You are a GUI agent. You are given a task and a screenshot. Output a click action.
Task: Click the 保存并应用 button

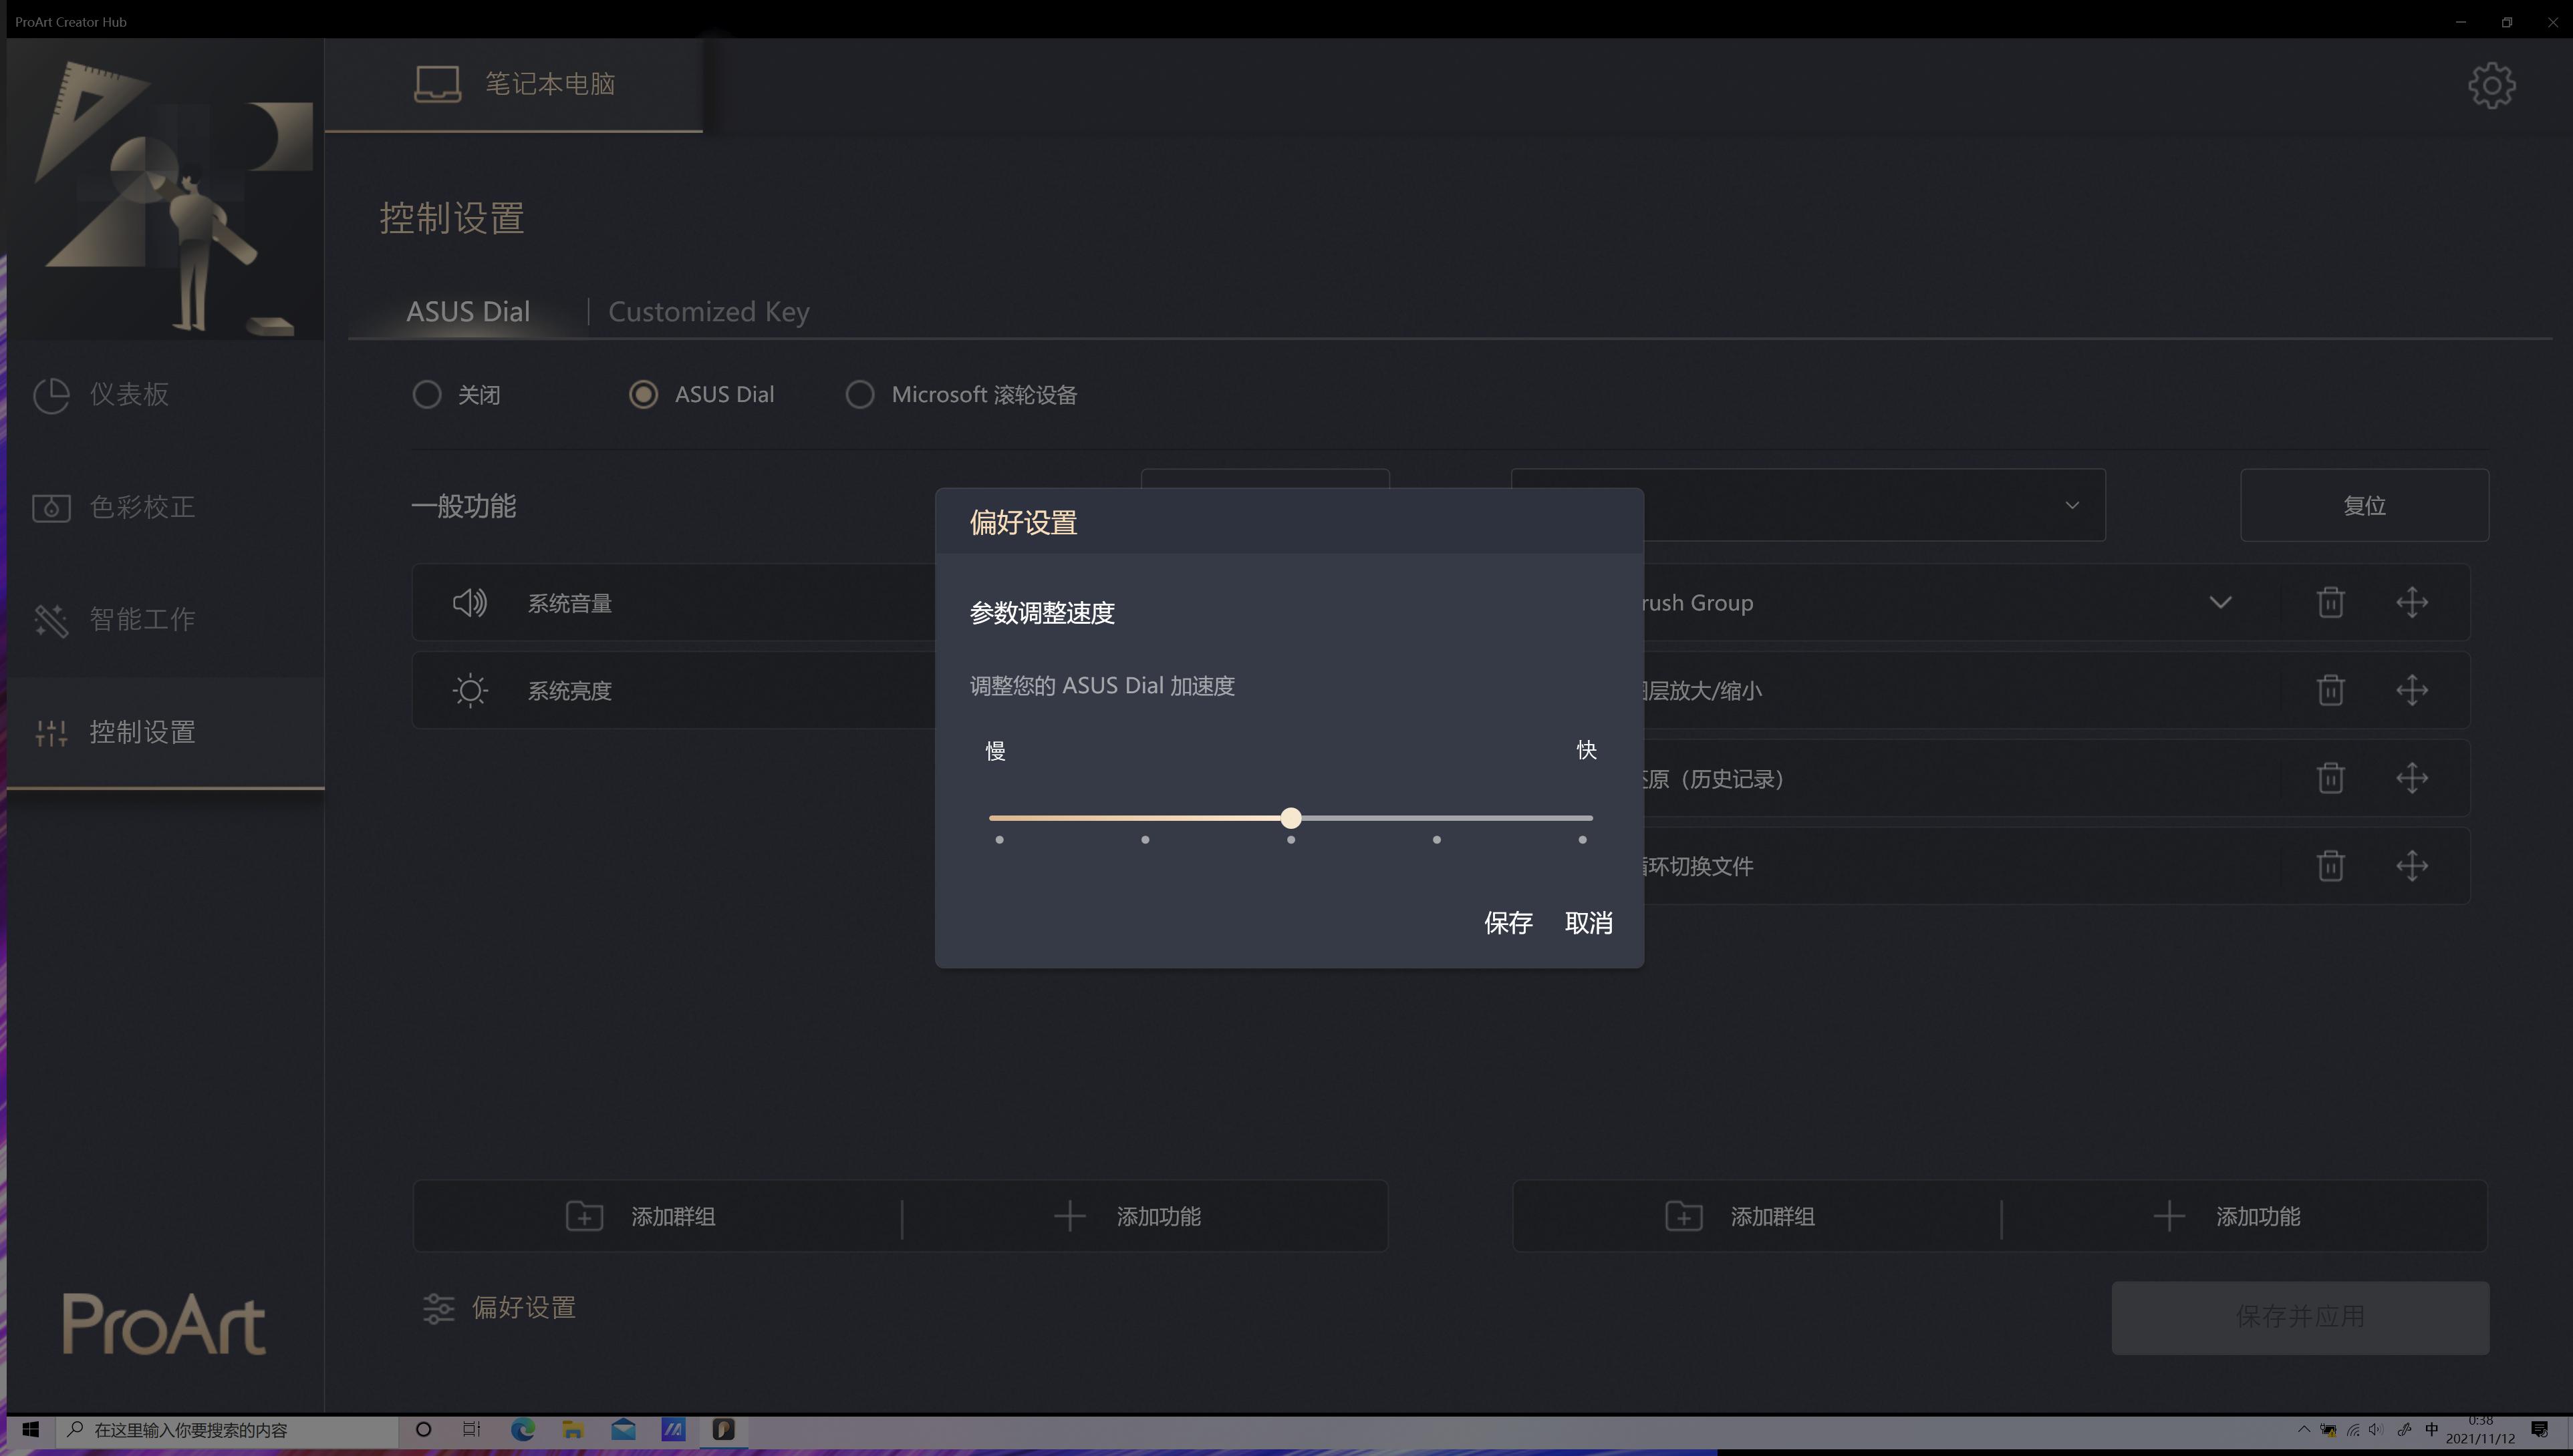[2300, 1317]
